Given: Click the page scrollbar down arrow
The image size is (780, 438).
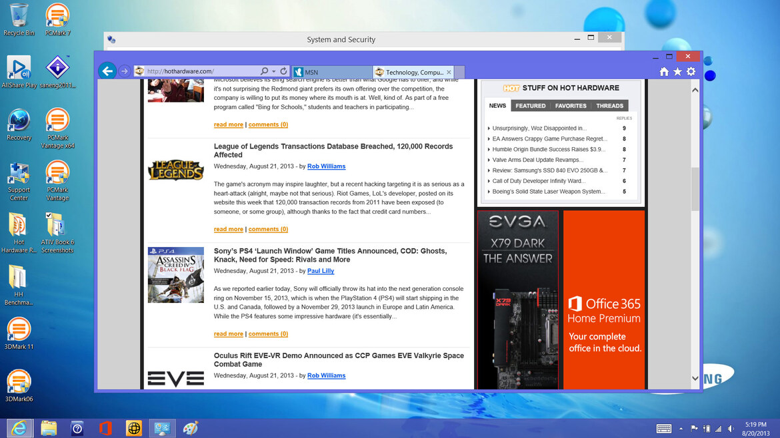Looking at the screenshot, I should tap(695, 378).
